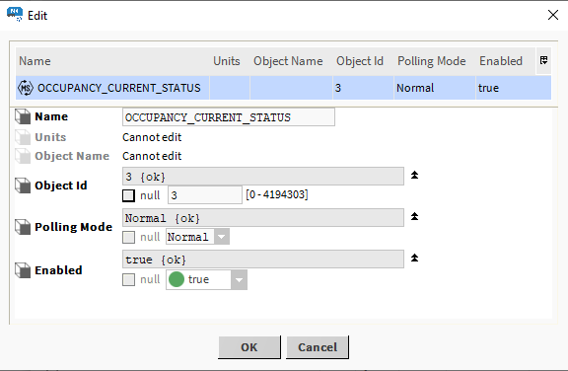Click the multistate point icon in the table row
The width and height of the screenshot is (568, 371).
click(x=26, y=88)
